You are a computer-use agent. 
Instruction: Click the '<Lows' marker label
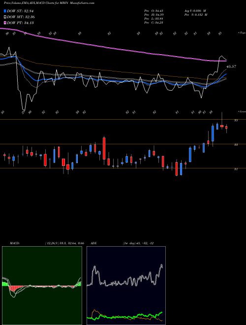pos(242,111)
